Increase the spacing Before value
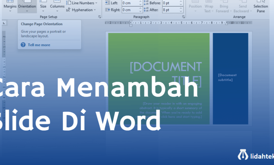274x165 pixels. coord(181,2)
